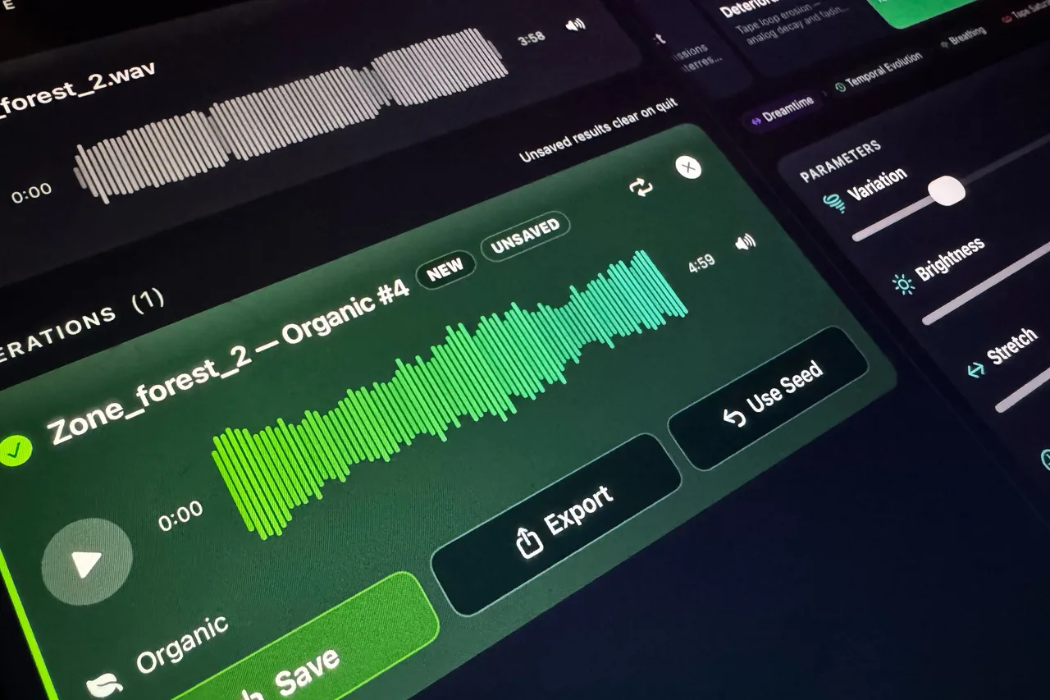Play the Zone_forest_2 Organic #4 generation

coord(85,562)
